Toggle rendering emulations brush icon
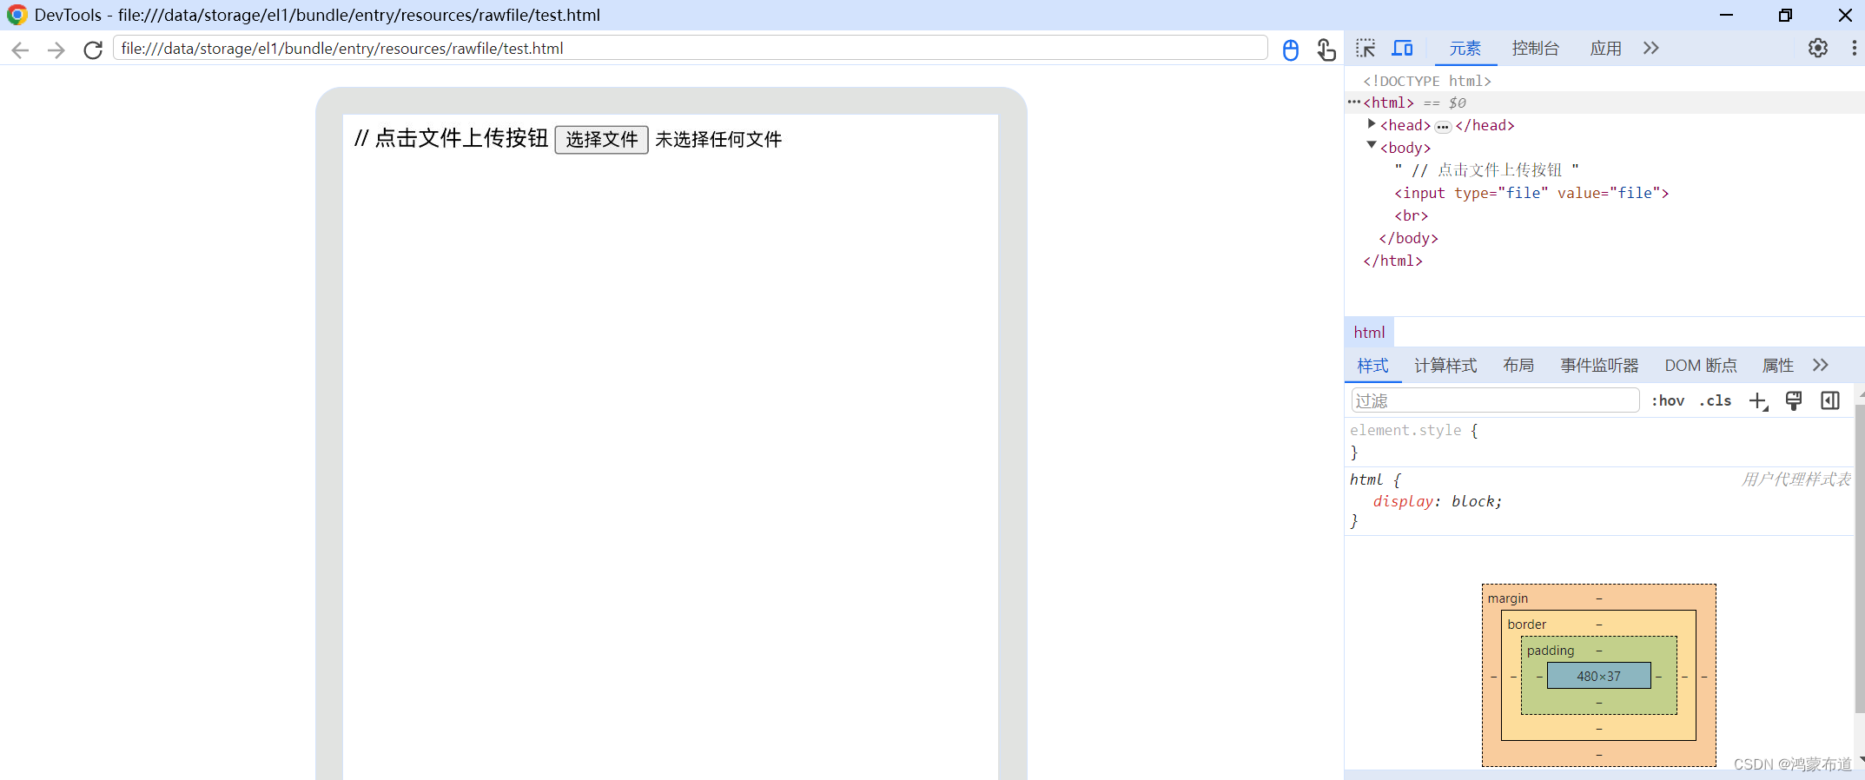 [1794, 400]
